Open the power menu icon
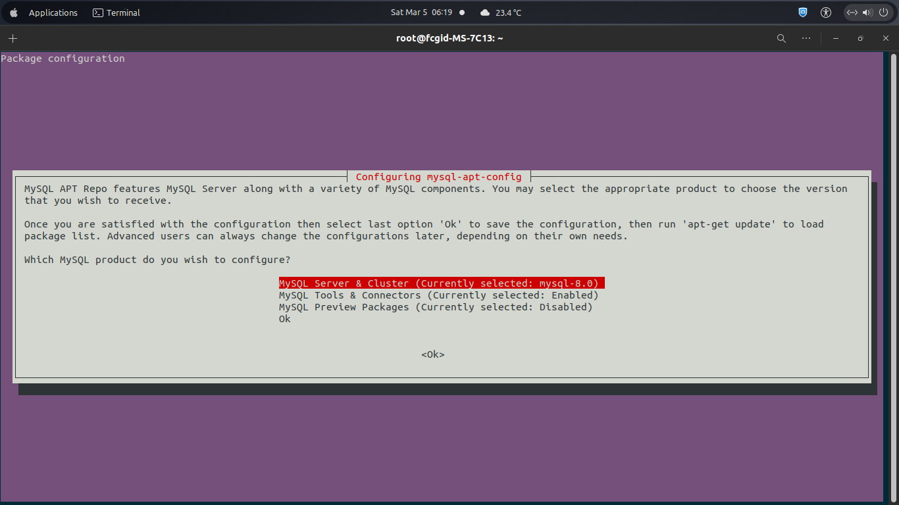 click(x=883, y=12)
